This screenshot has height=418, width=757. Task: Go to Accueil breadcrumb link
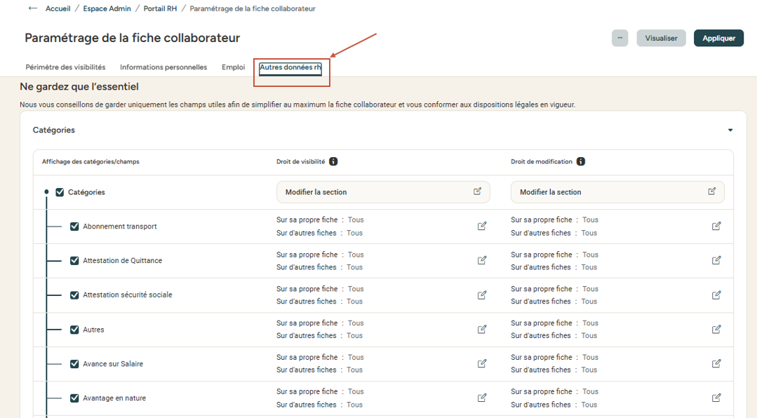pyautogui.click(x=58, y=8)
